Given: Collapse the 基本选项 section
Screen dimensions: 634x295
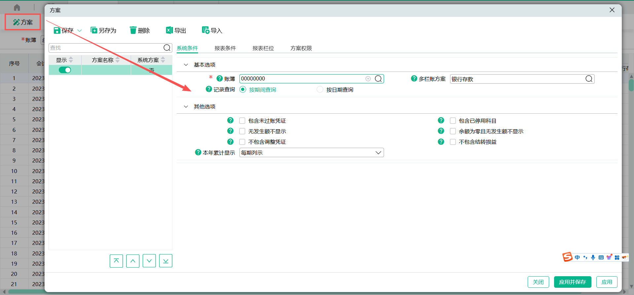Looking at the screenshot, I should pyautogui.click(x=186, y=65).
